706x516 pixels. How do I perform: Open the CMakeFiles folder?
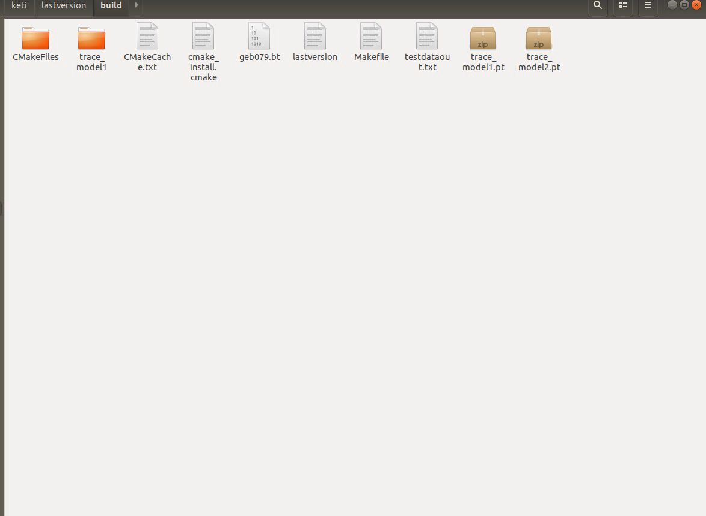pyautogui.click(x=34, y=38)
